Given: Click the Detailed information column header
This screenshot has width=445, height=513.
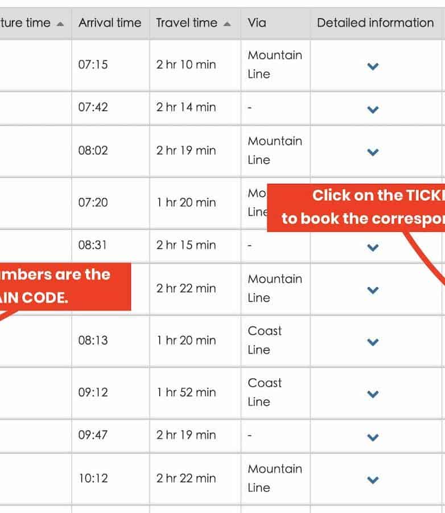Looking at the screenshot, I should point(375,23).
